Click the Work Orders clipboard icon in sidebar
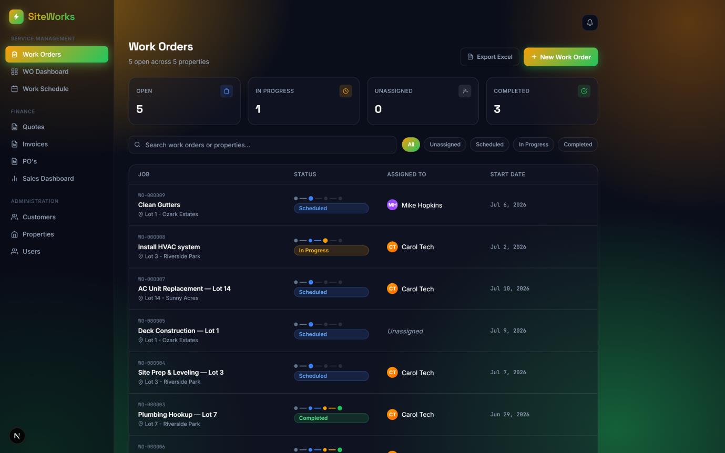This screenshot has width=725, height=453. pos(15,54)
